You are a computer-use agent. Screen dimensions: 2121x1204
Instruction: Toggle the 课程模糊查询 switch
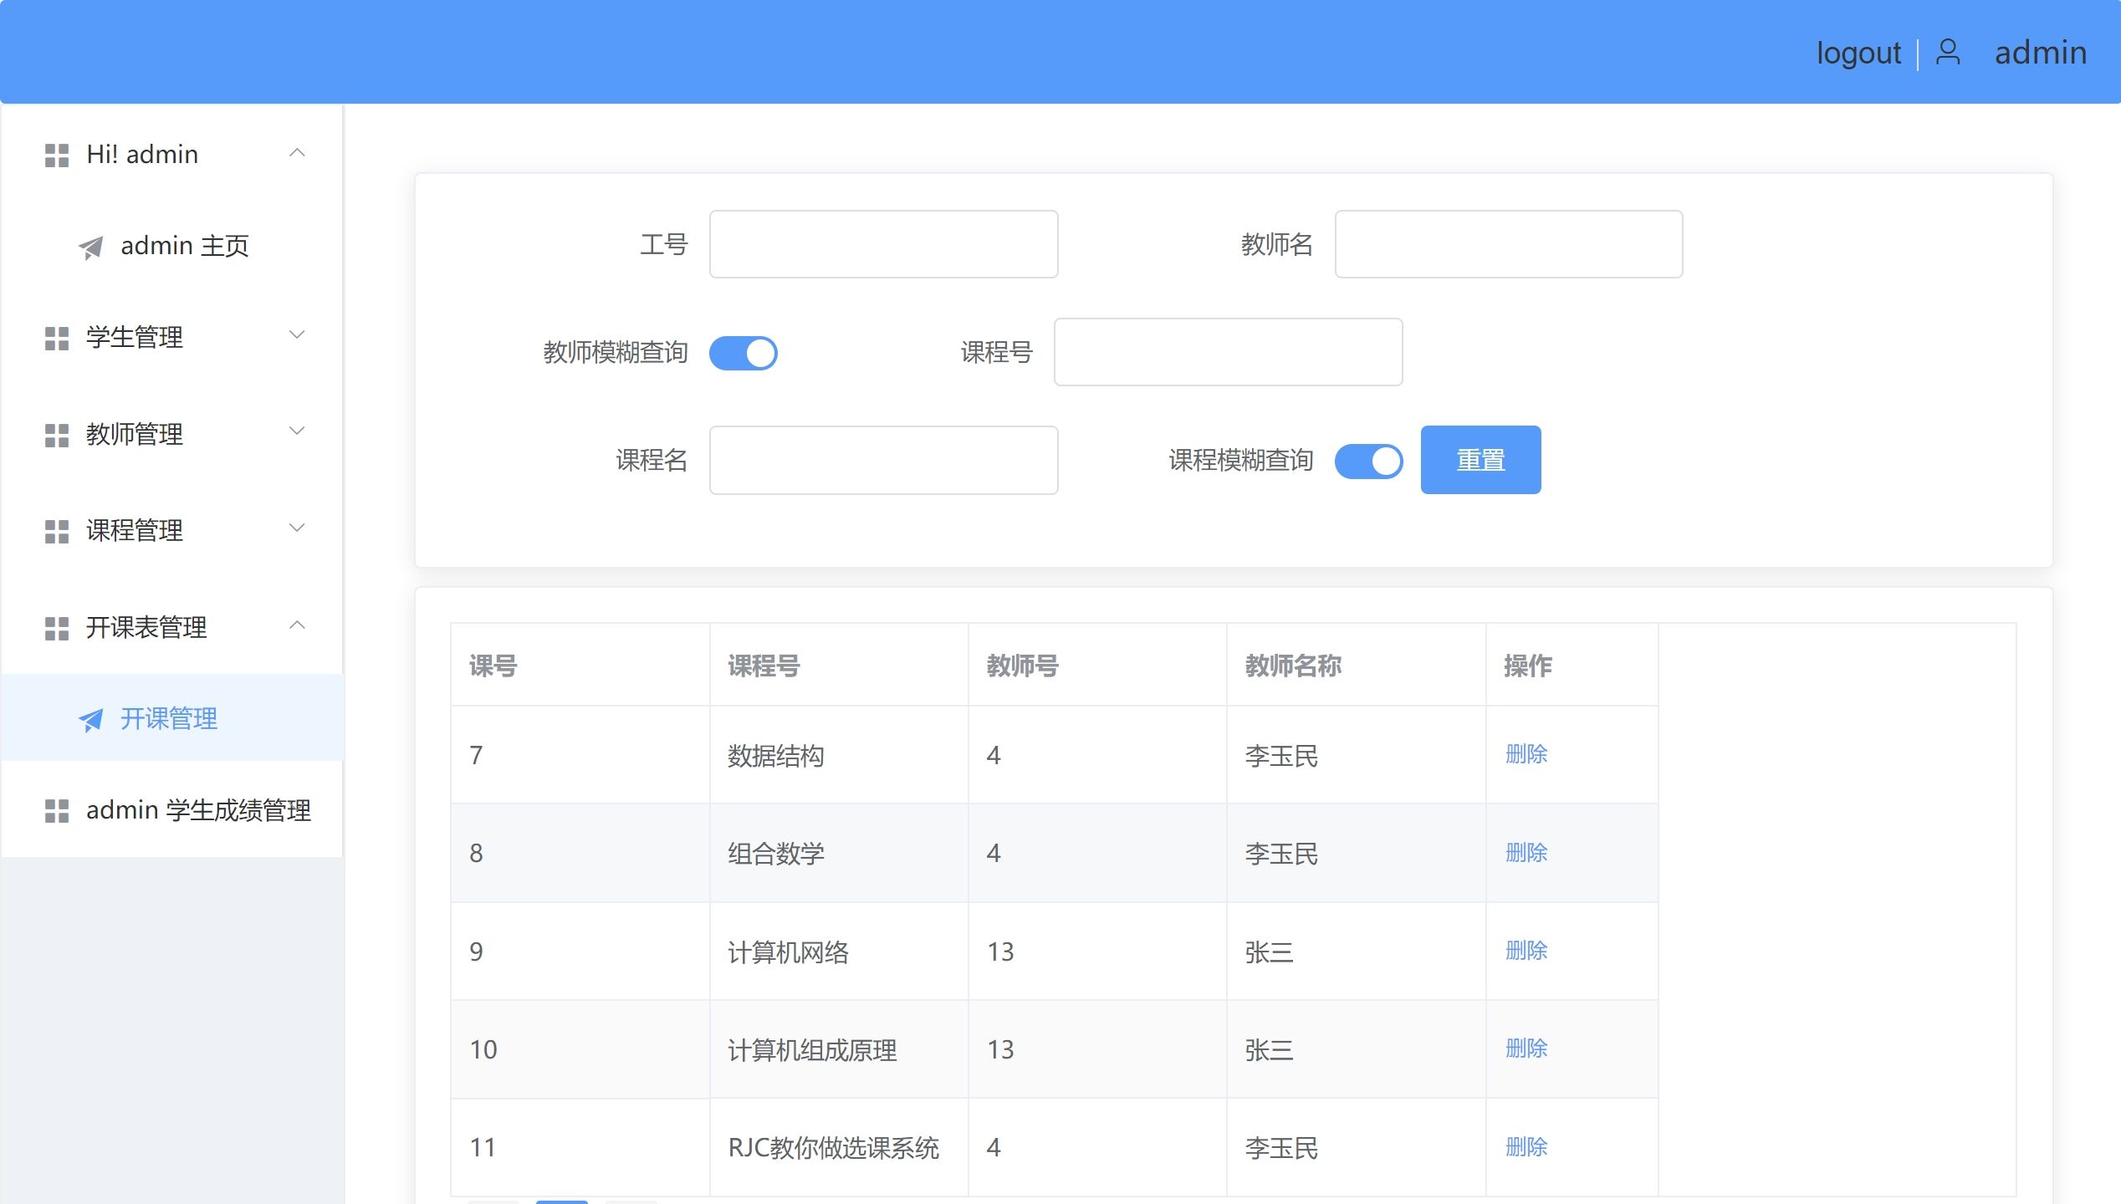1369,461
